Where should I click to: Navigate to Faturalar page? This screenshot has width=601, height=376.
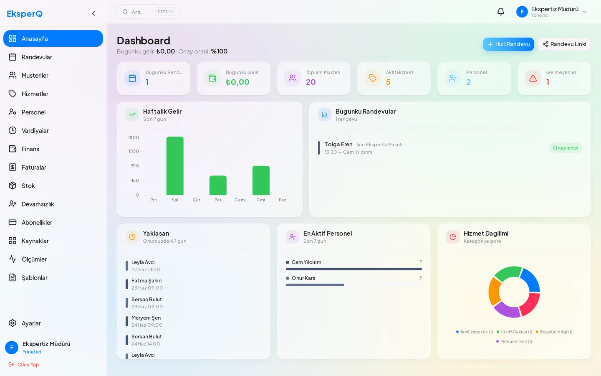tap(53, 167)
